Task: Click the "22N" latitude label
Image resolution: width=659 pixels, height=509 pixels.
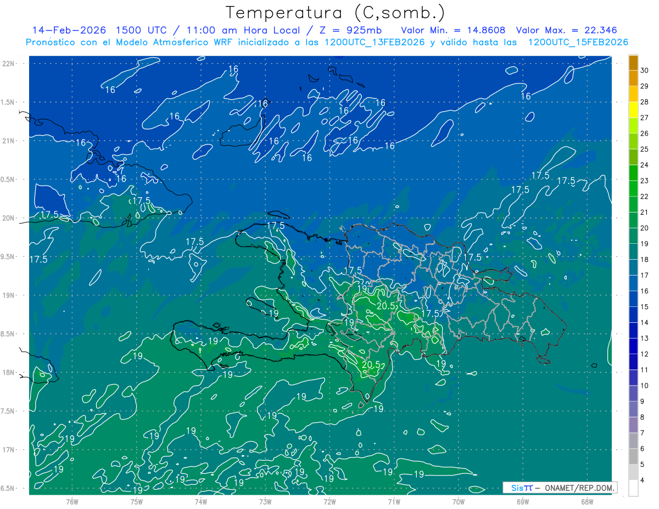Action: [9, 63]
